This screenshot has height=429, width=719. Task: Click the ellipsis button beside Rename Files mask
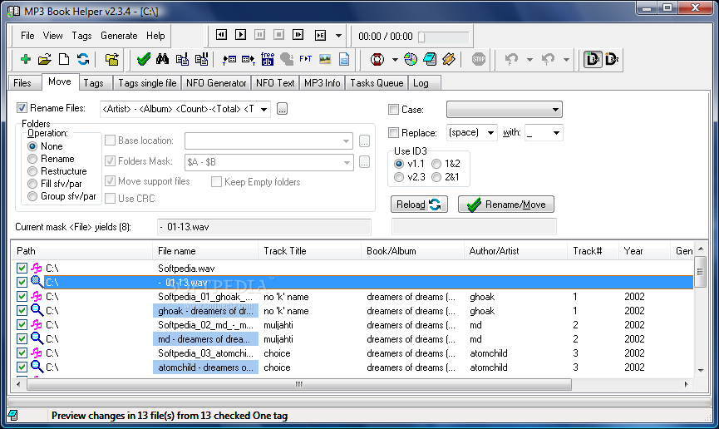coord(282,109)
